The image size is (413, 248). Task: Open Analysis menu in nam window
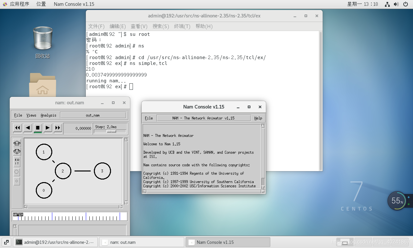coord(48,115)
